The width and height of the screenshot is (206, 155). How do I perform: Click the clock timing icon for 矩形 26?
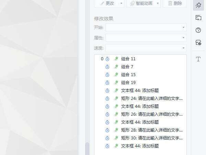107,114
